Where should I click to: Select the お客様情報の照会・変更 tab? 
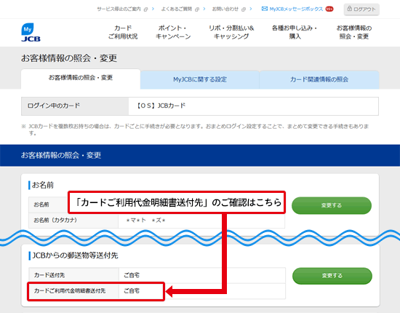tap(81, 79)
